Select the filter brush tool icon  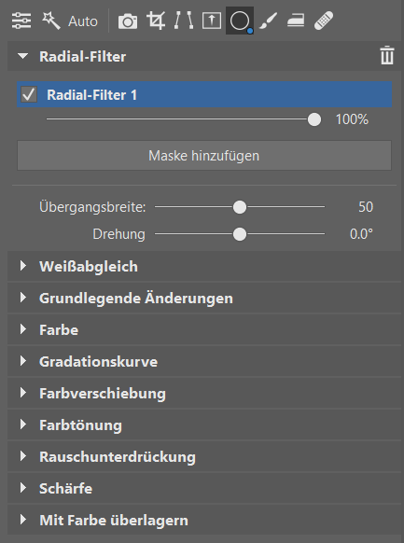click(x=268, y=21)
